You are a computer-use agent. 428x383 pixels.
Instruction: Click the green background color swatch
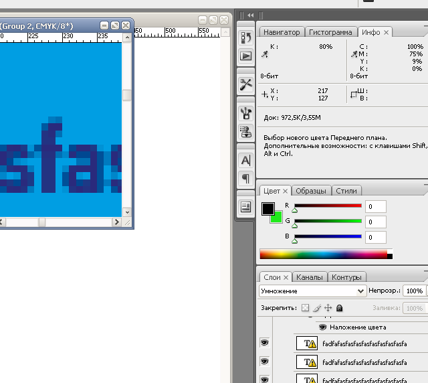[278, 218]
